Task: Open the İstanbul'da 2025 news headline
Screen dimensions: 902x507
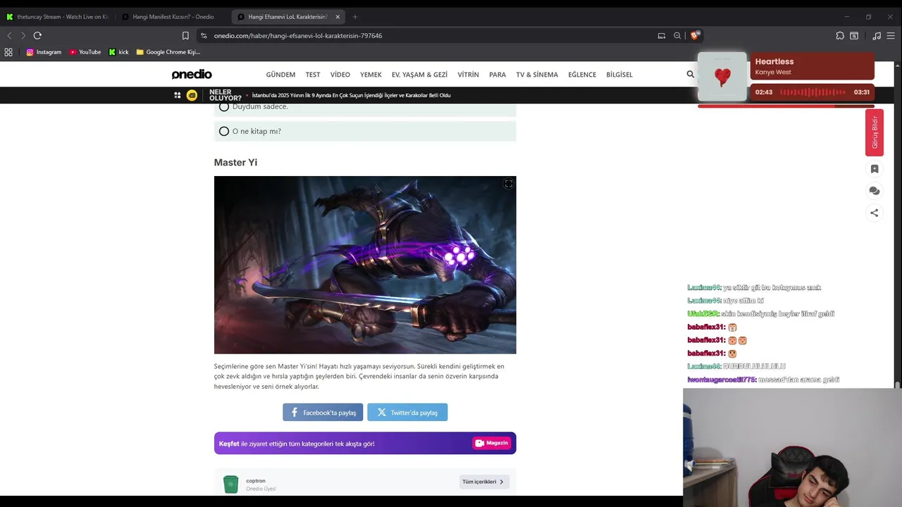Action: click(351, 95)
